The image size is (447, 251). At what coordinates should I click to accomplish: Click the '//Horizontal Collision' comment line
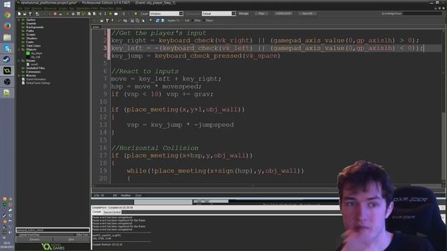tap(155, 148)
